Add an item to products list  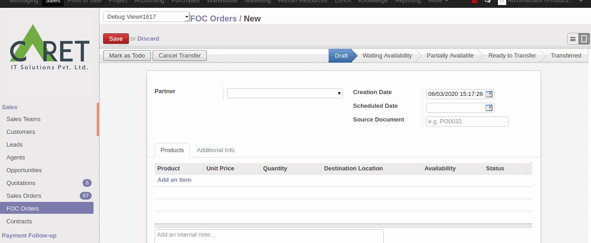pos(174,180)
